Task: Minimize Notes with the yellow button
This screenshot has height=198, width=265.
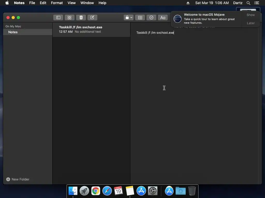Action: [13, 18]
